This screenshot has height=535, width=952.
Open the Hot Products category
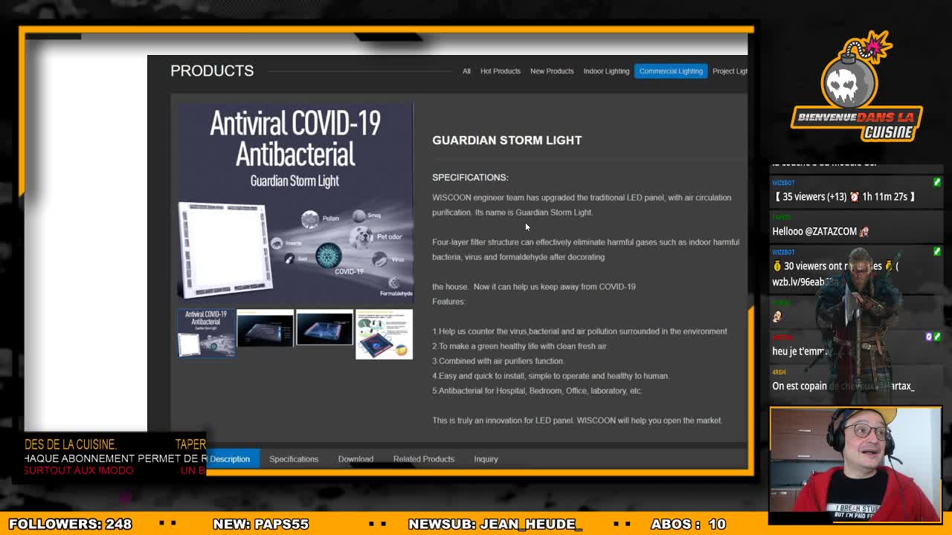[x=500, y=71]
